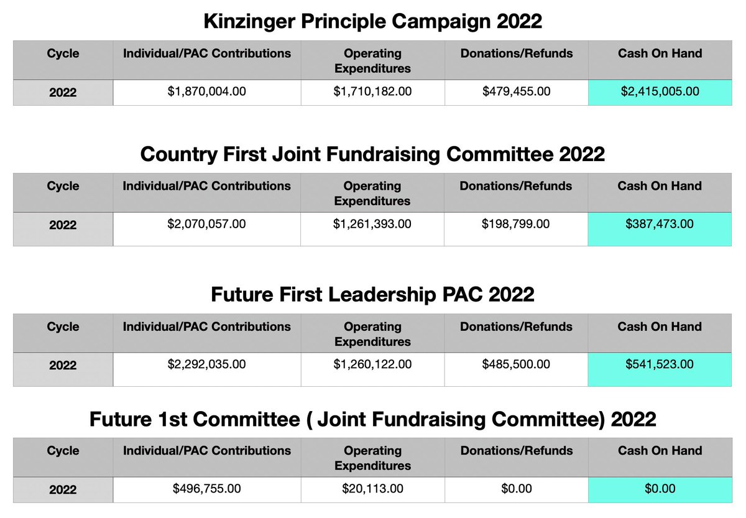Click the Future First Leadership PAC title

coord(372,294)
